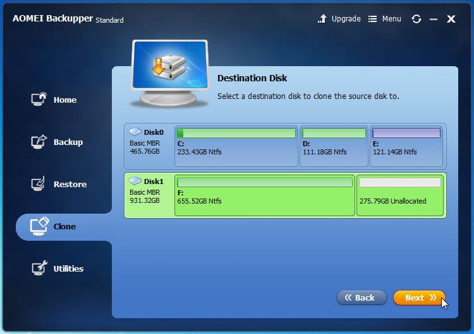Select the Backup sidebar icon
Viewport: 474px width, 334px height.
(x=39, y=141)
